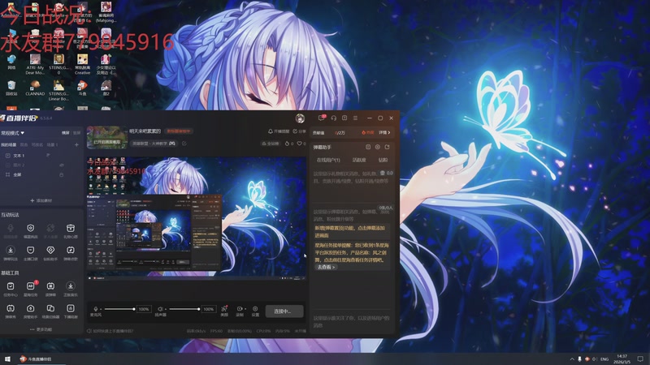This screenshot has width=650, height=365.
Task: Select the 全屏 source row
Action: 41,174
